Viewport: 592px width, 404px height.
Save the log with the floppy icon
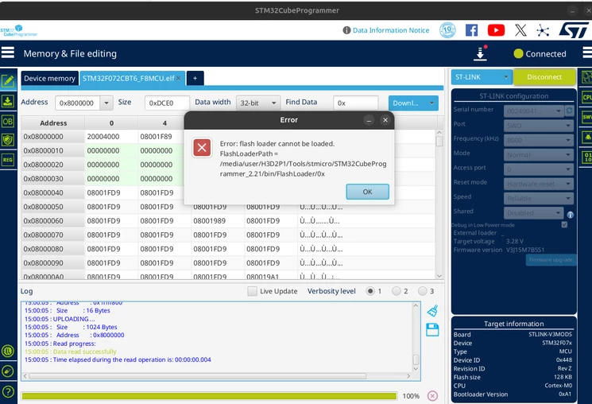point(432,329)
